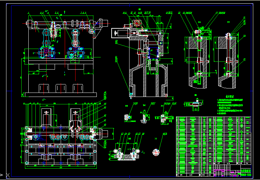Click the U-shaped channel section detail view
The height and width of the screenshot is (180, 260).
point(127,154)
